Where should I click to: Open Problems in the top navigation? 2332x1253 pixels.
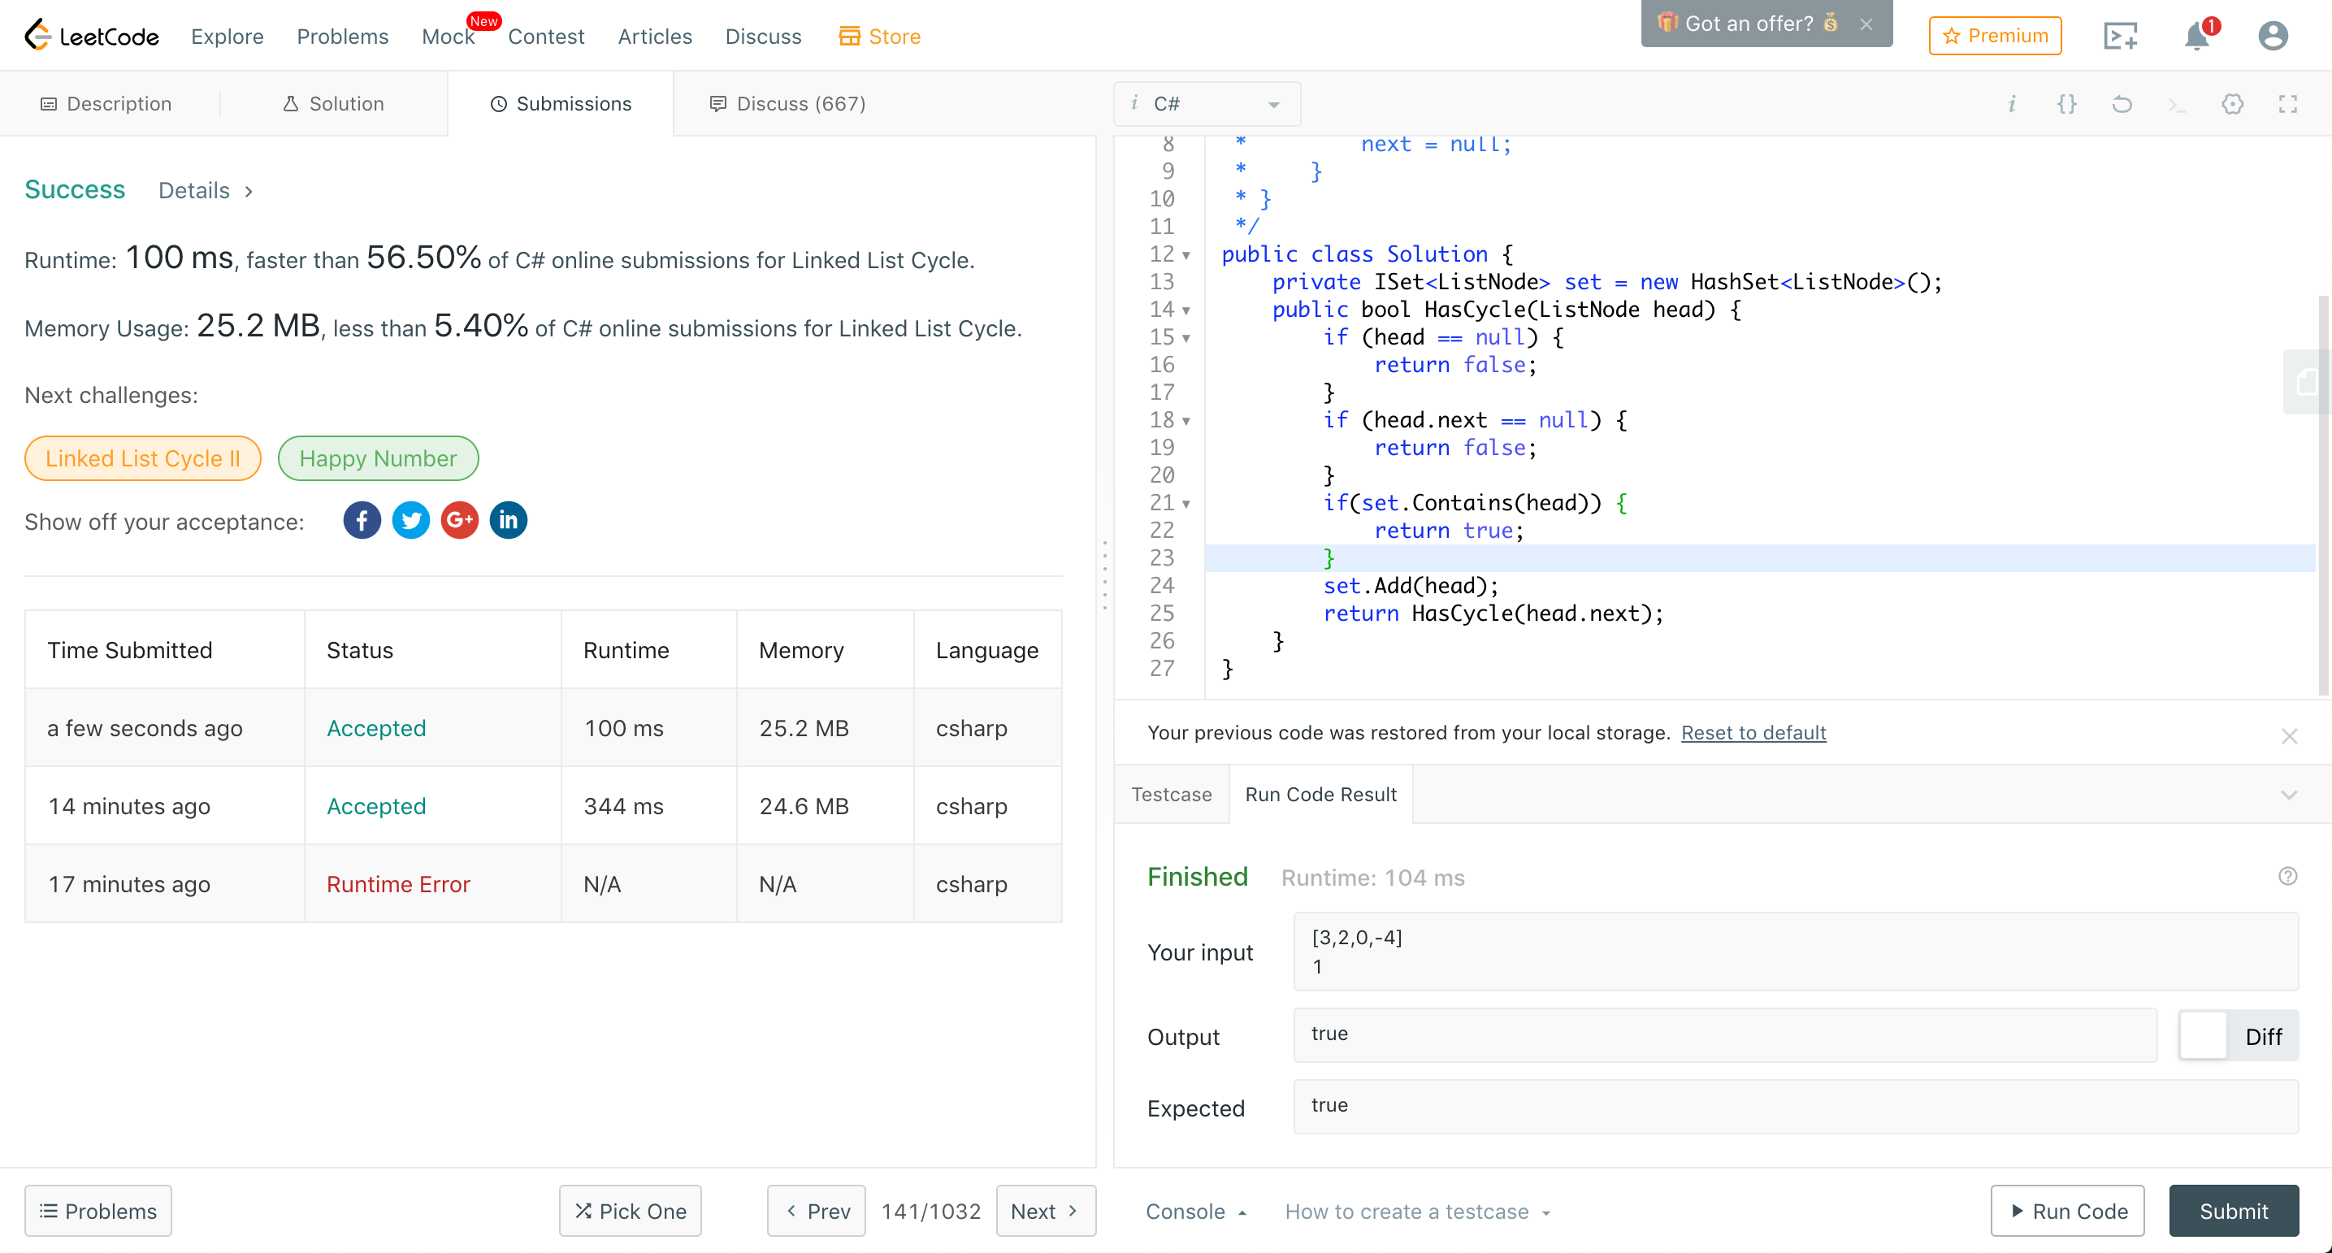[x=343, y=37]
